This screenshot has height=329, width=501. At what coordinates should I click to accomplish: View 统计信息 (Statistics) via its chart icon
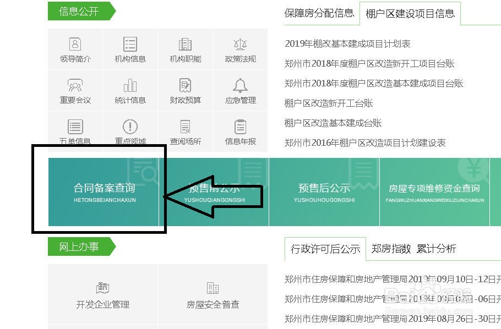tap(130, 90)
